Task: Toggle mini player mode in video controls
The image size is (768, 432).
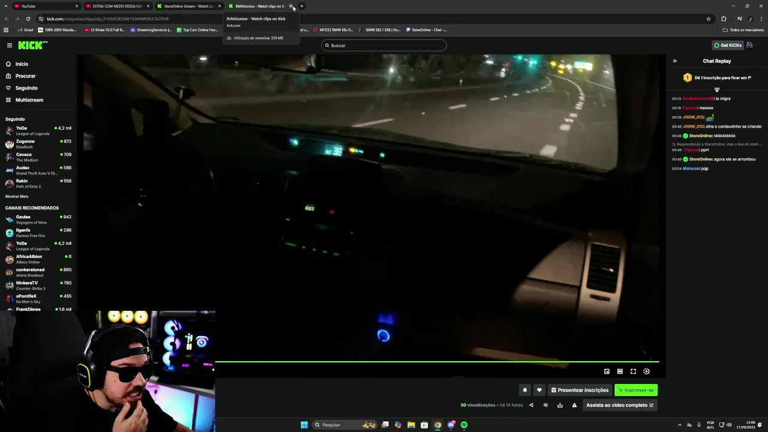Action: pyautogui.click(x=607, y=371)
